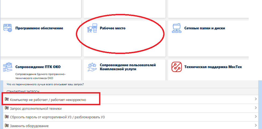Open the Рабочее место category

[113, 28]
